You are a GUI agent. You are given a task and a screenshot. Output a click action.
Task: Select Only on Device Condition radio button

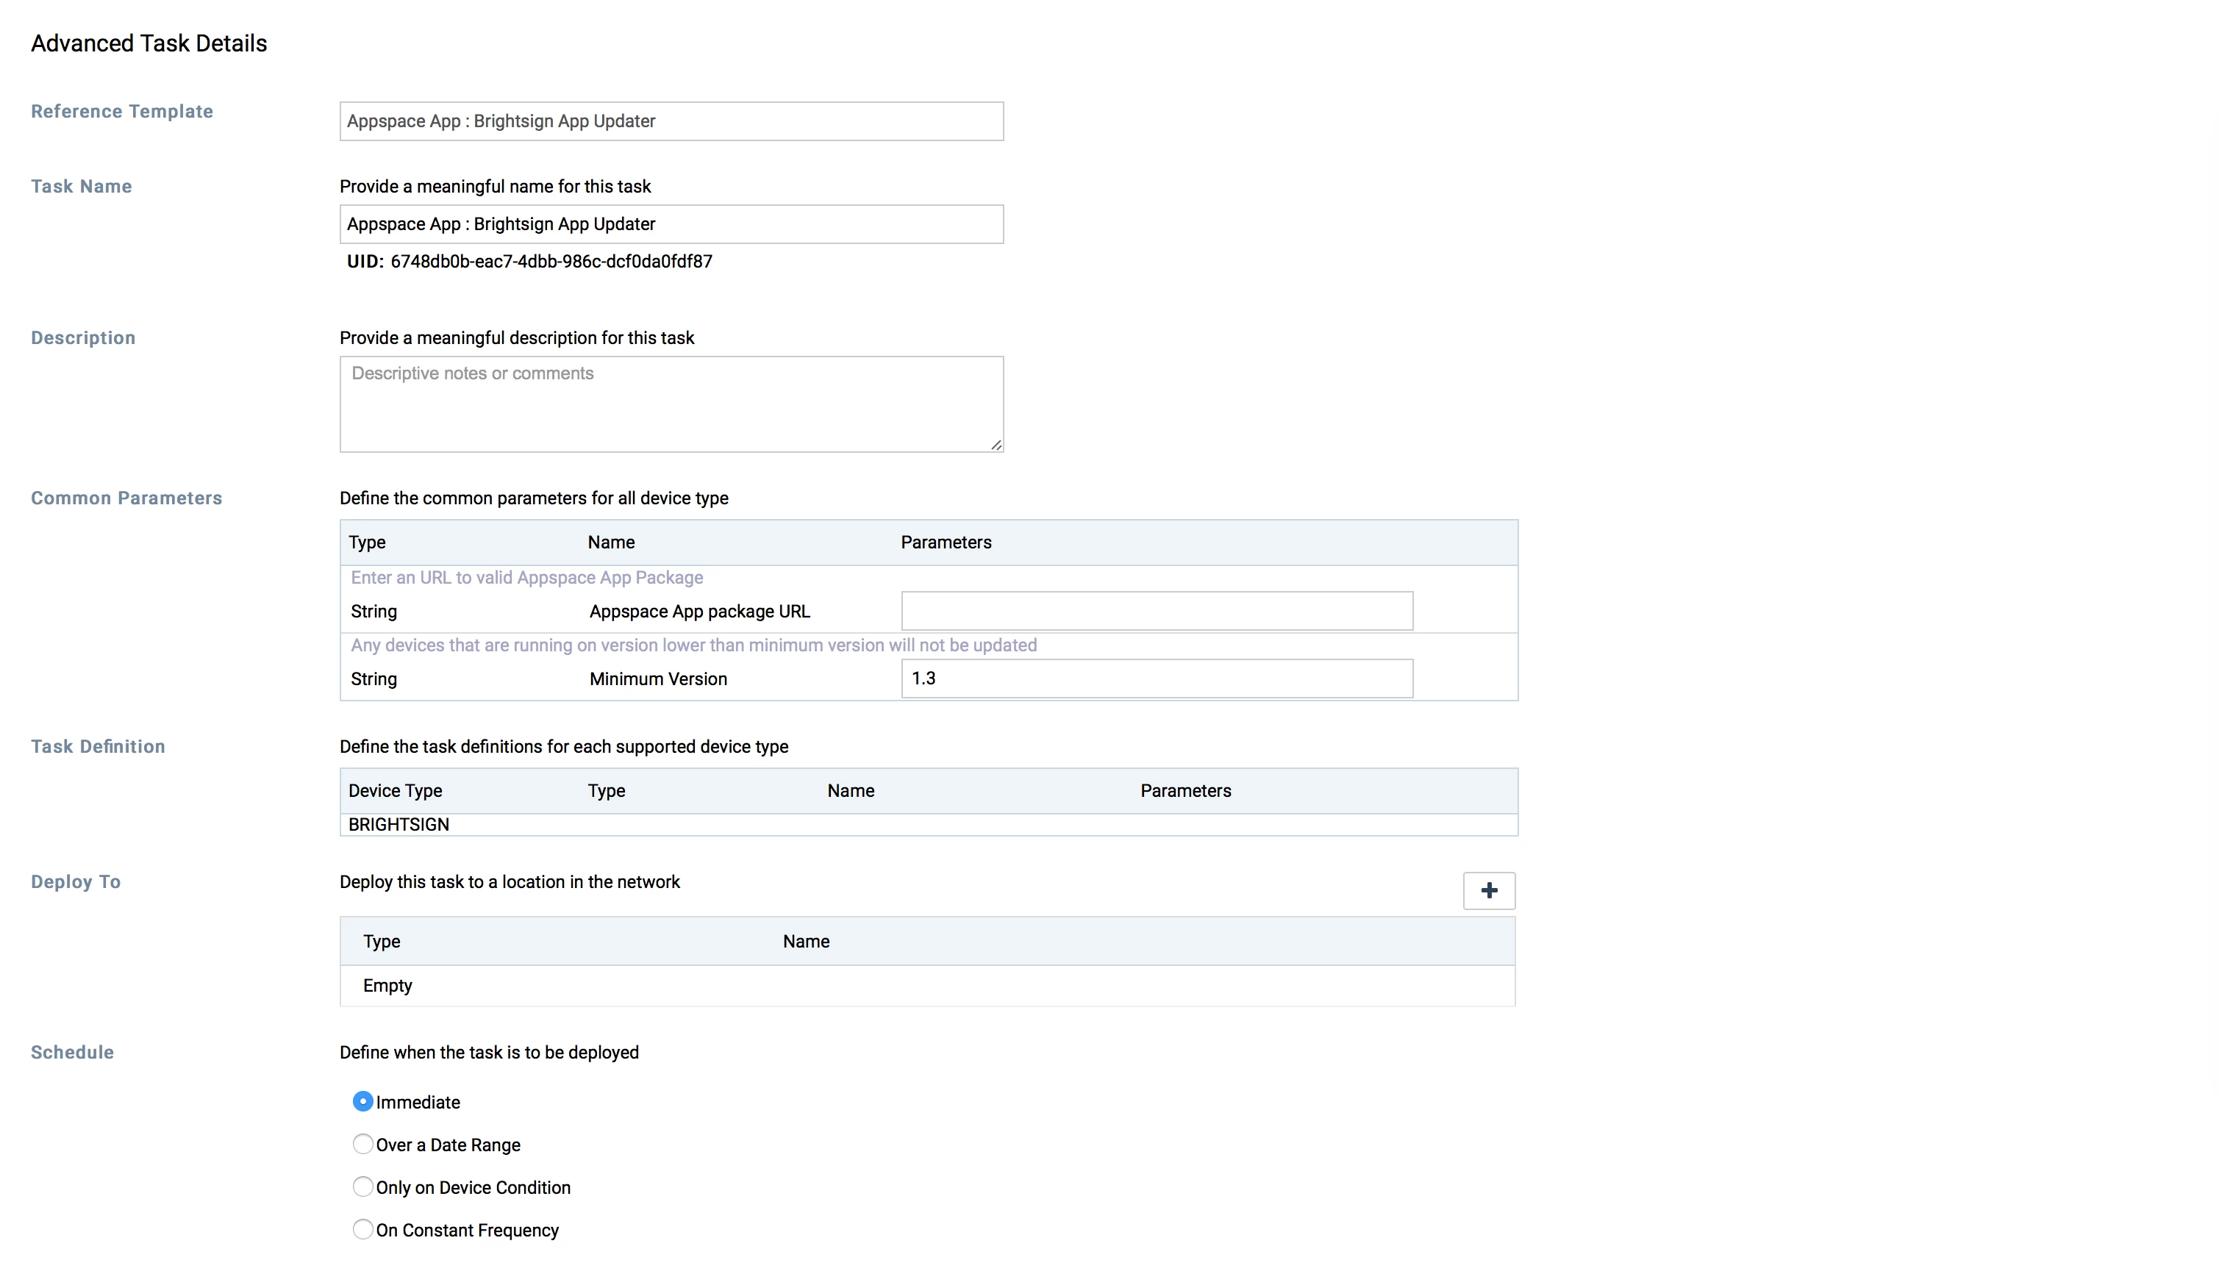tap(362, 1186)
